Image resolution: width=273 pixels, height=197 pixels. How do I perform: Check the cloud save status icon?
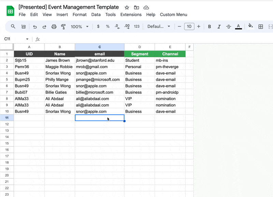pyautogui.click(x=146, y=7)
